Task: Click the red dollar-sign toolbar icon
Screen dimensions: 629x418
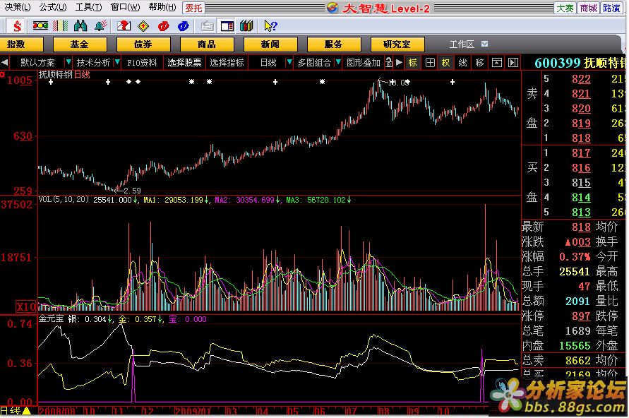Action: 17,26
